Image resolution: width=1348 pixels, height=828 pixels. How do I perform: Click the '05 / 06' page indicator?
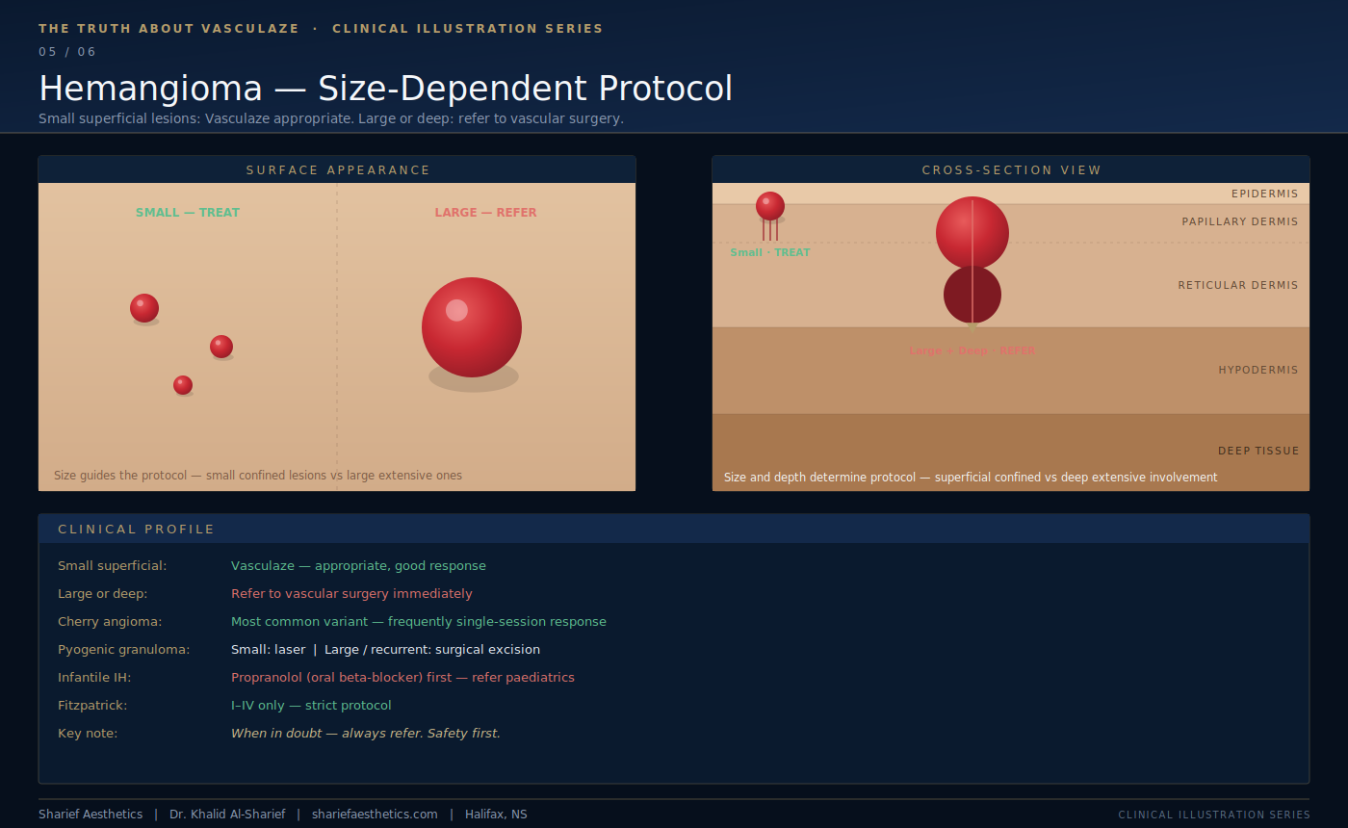click(x=67, y=52)
